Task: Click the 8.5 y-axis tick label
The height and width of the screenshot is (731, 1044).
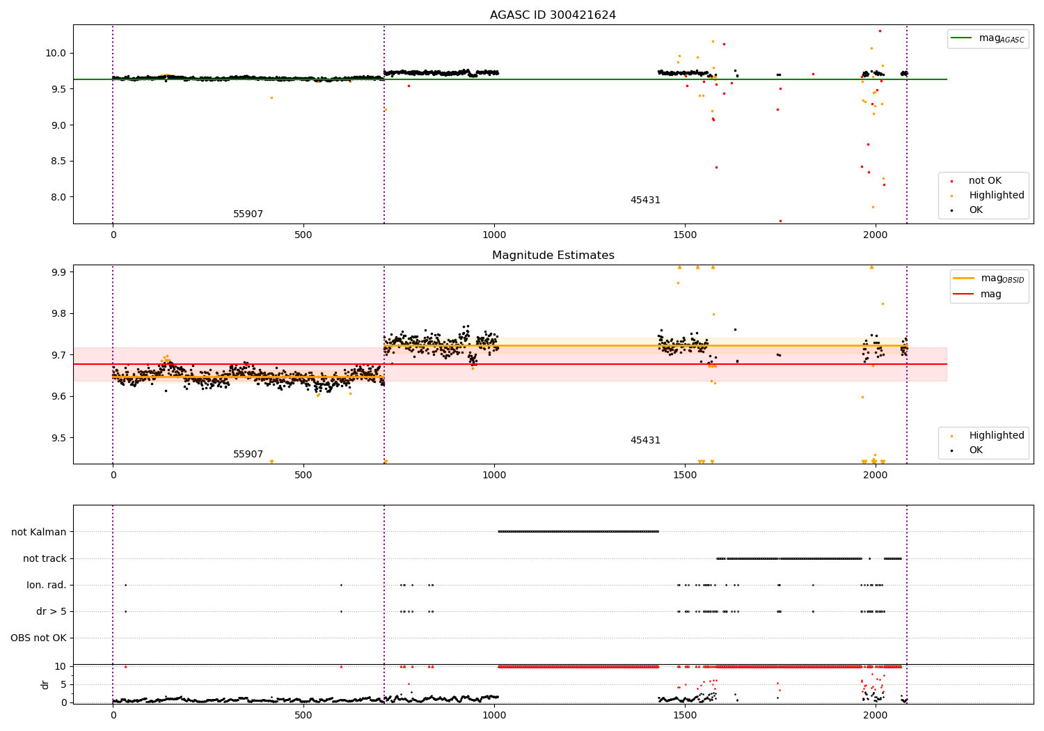Action: coord(58,161)
